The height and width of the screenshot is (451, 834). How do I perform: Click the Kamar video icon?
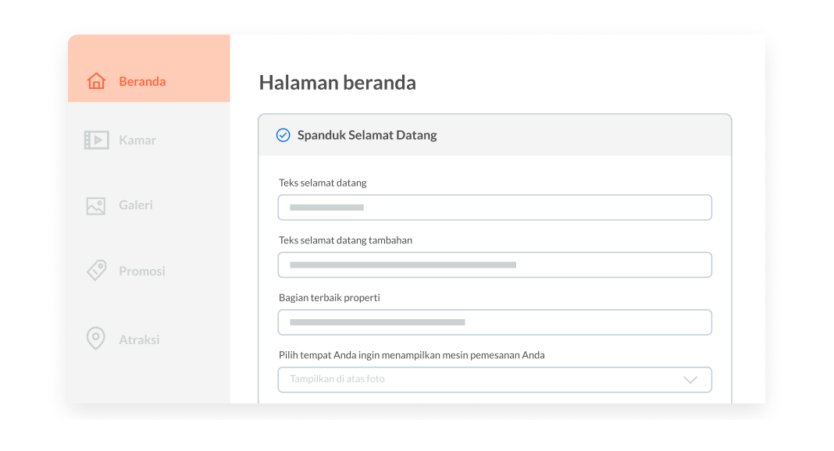point(96,140)
